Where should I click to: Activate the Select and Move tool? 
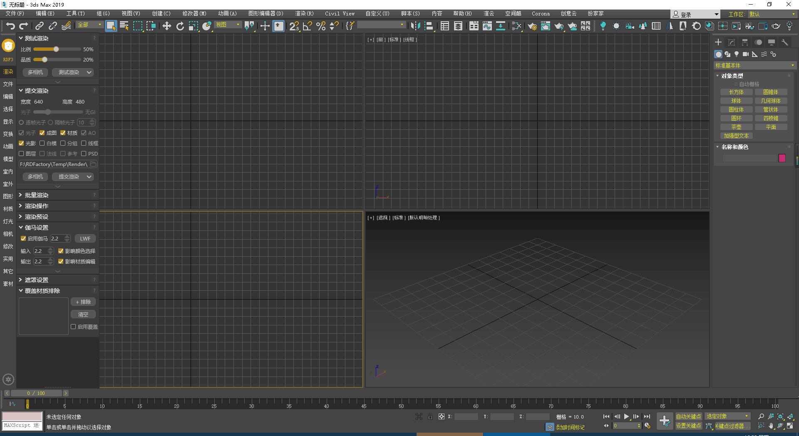click(x=166, y=26)
